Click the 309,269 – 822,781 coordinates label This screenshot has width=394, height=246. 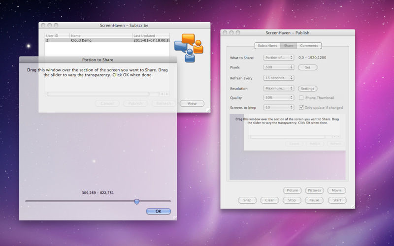(98, 193)
